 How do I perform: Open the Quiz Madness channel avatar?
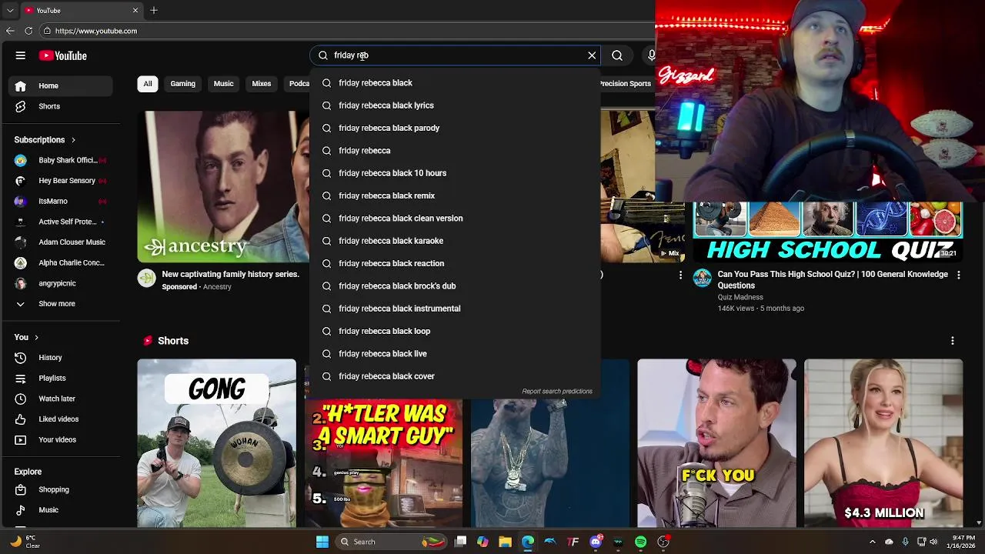coord(702,278)
